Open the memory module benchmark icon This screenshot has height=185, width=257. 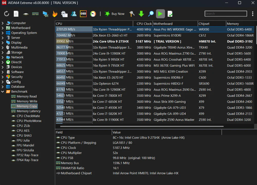click(x=35, y=14)
